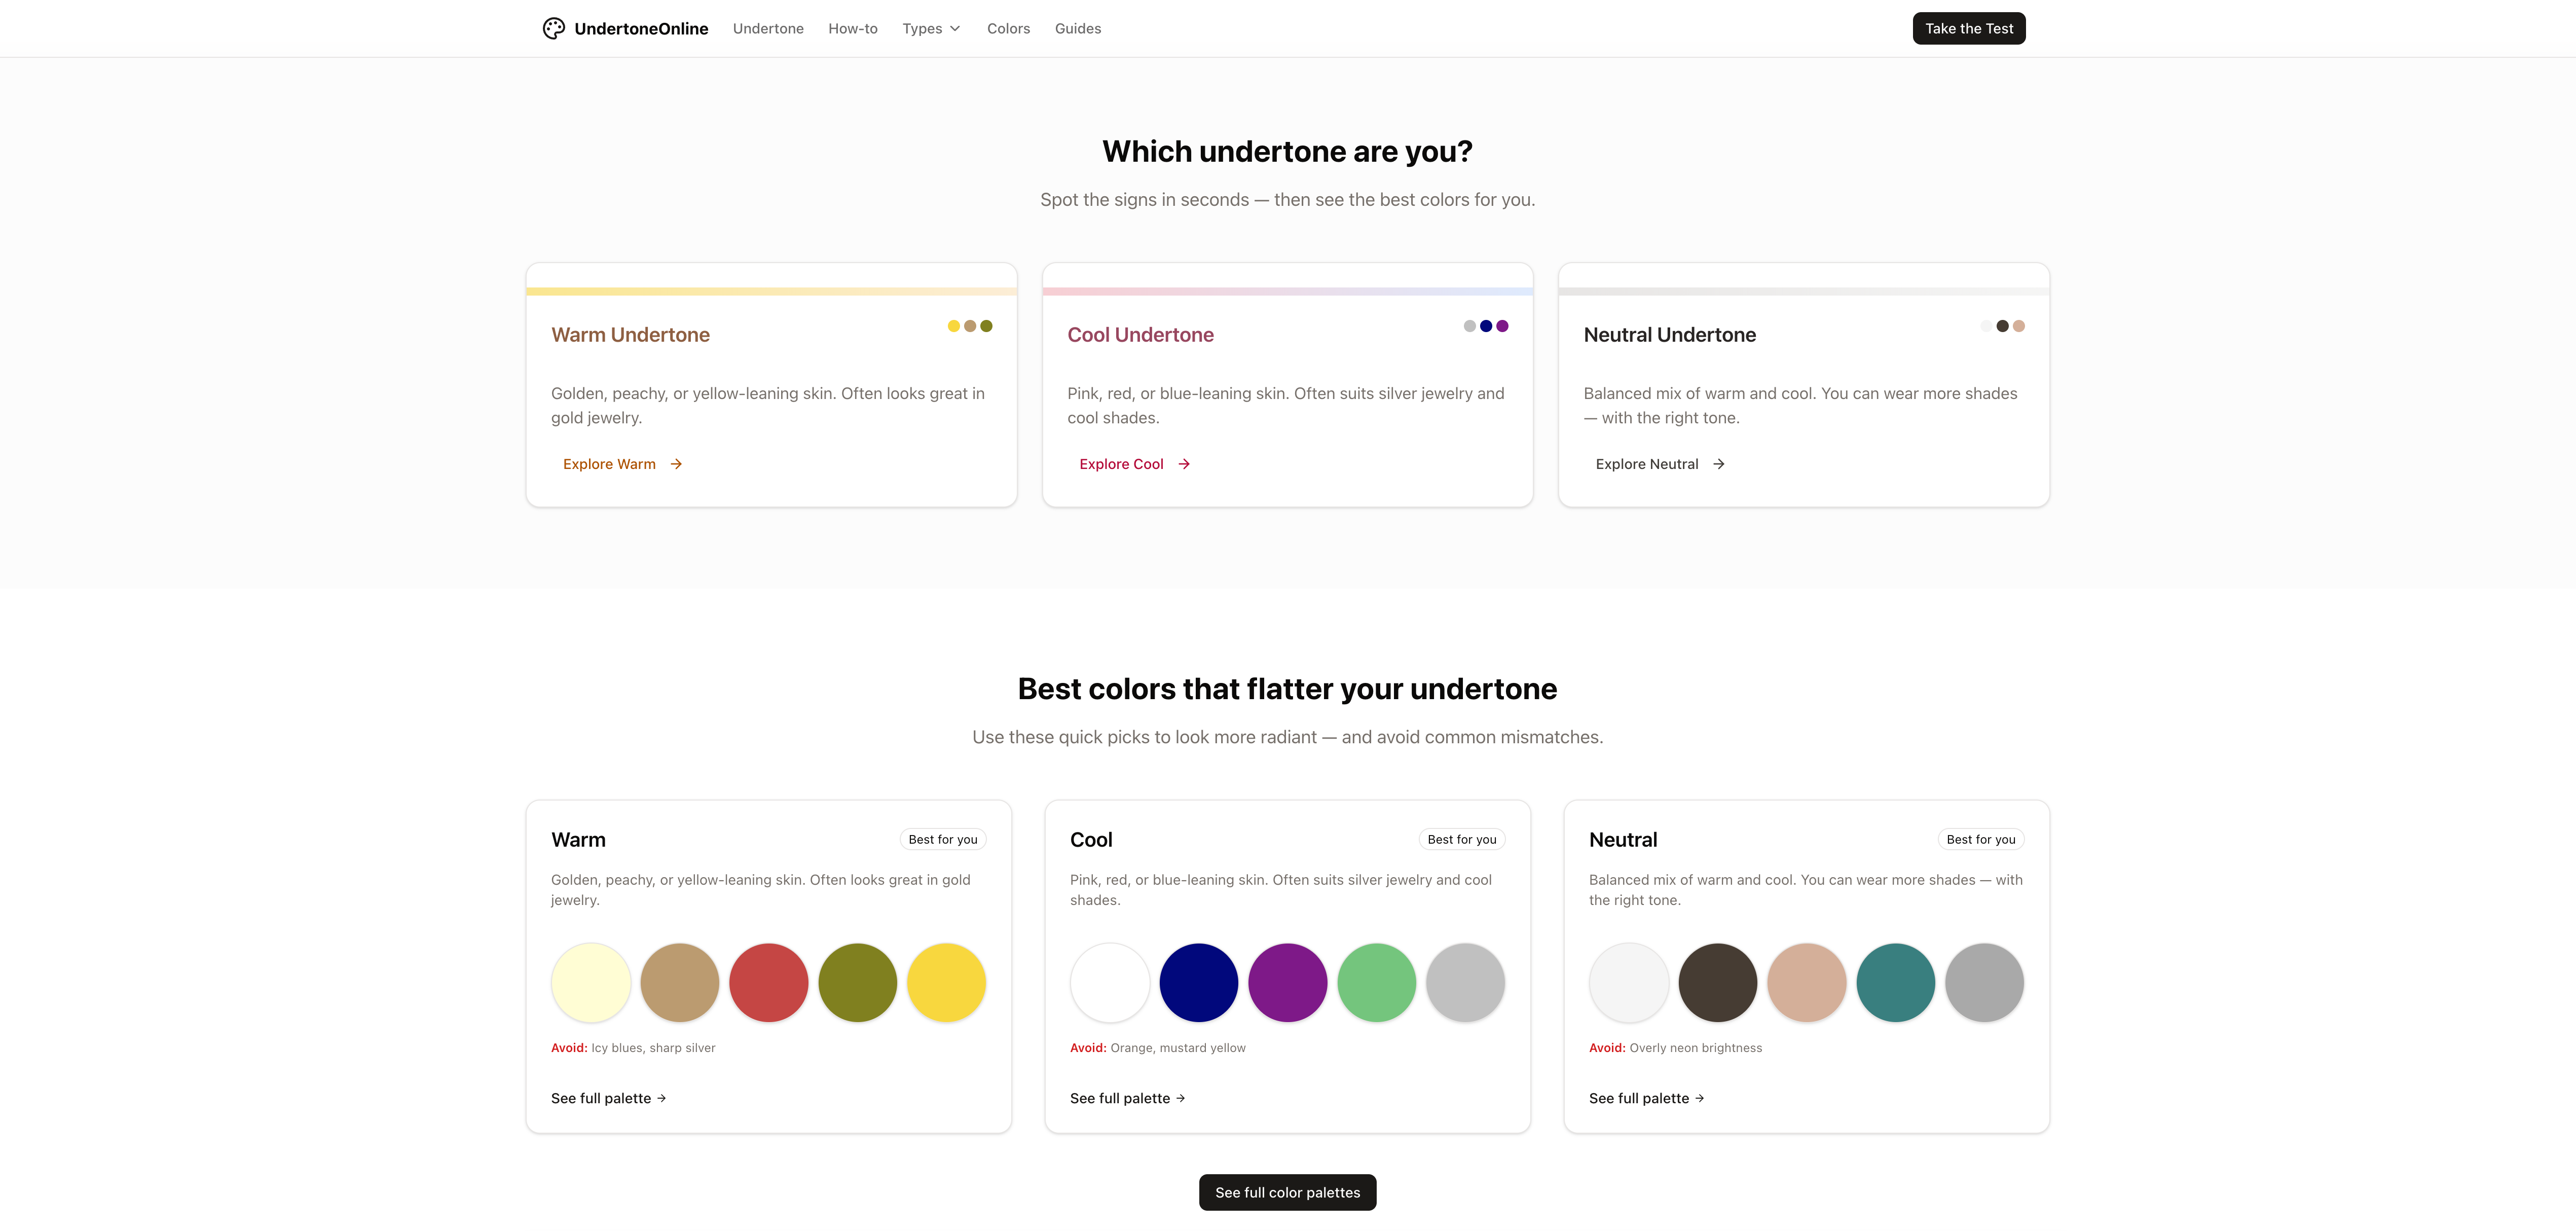2576x1231 pixels.
Task: Click the arrow beside warm See full palette
Action: coord(662,1098)
